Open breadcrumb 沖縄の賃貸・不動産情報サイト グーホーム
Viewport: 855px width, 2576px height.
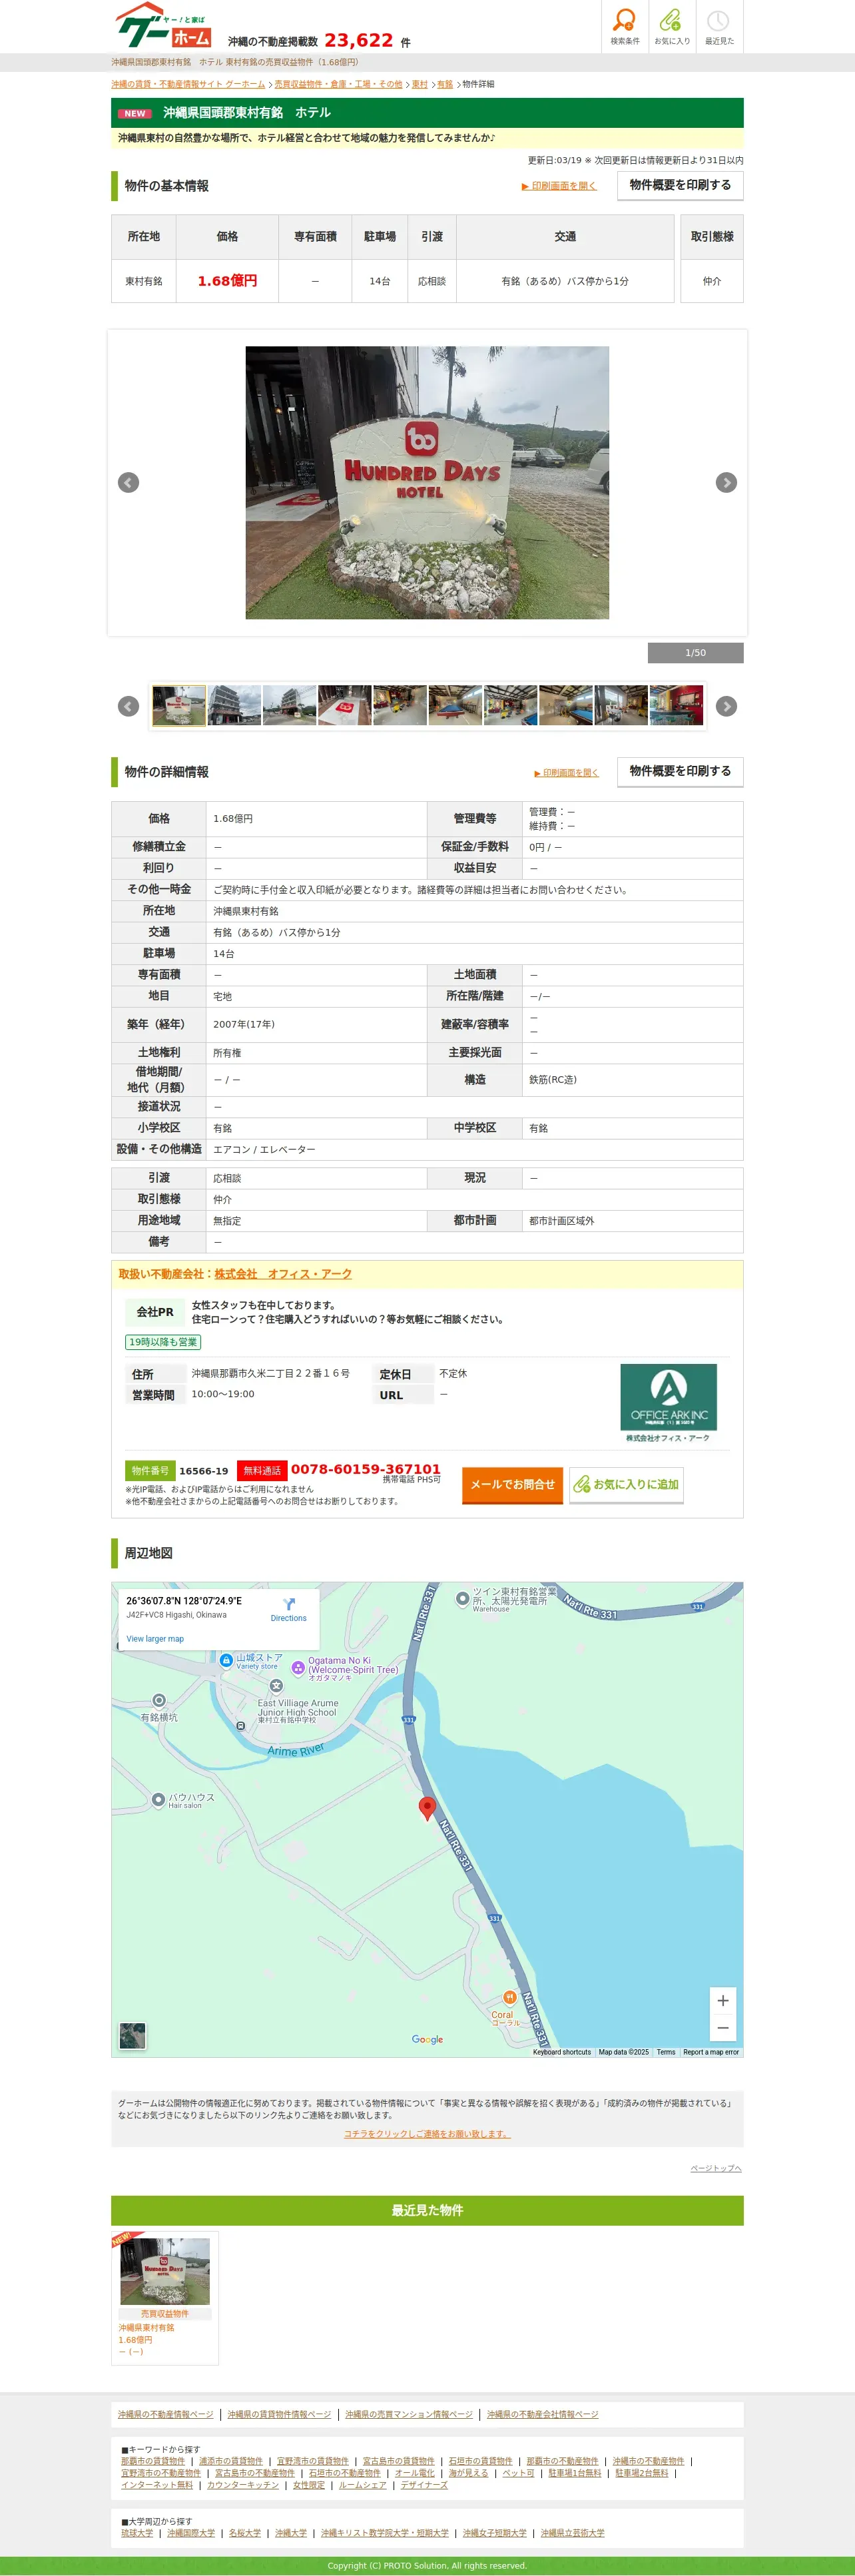click(x=188, y=84)
